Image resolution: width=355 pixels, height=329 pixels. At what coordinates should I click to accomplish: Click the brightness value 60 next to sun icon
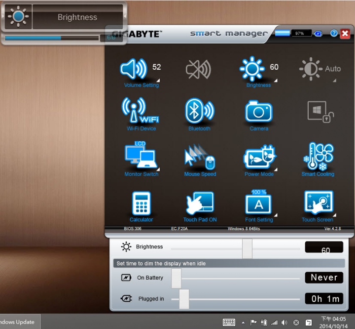coord(274,67)
